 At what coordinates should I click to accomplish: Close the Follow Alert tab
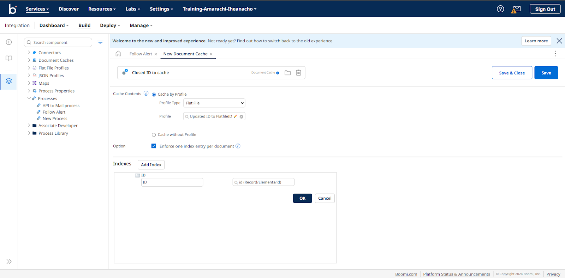coord(156,54)
